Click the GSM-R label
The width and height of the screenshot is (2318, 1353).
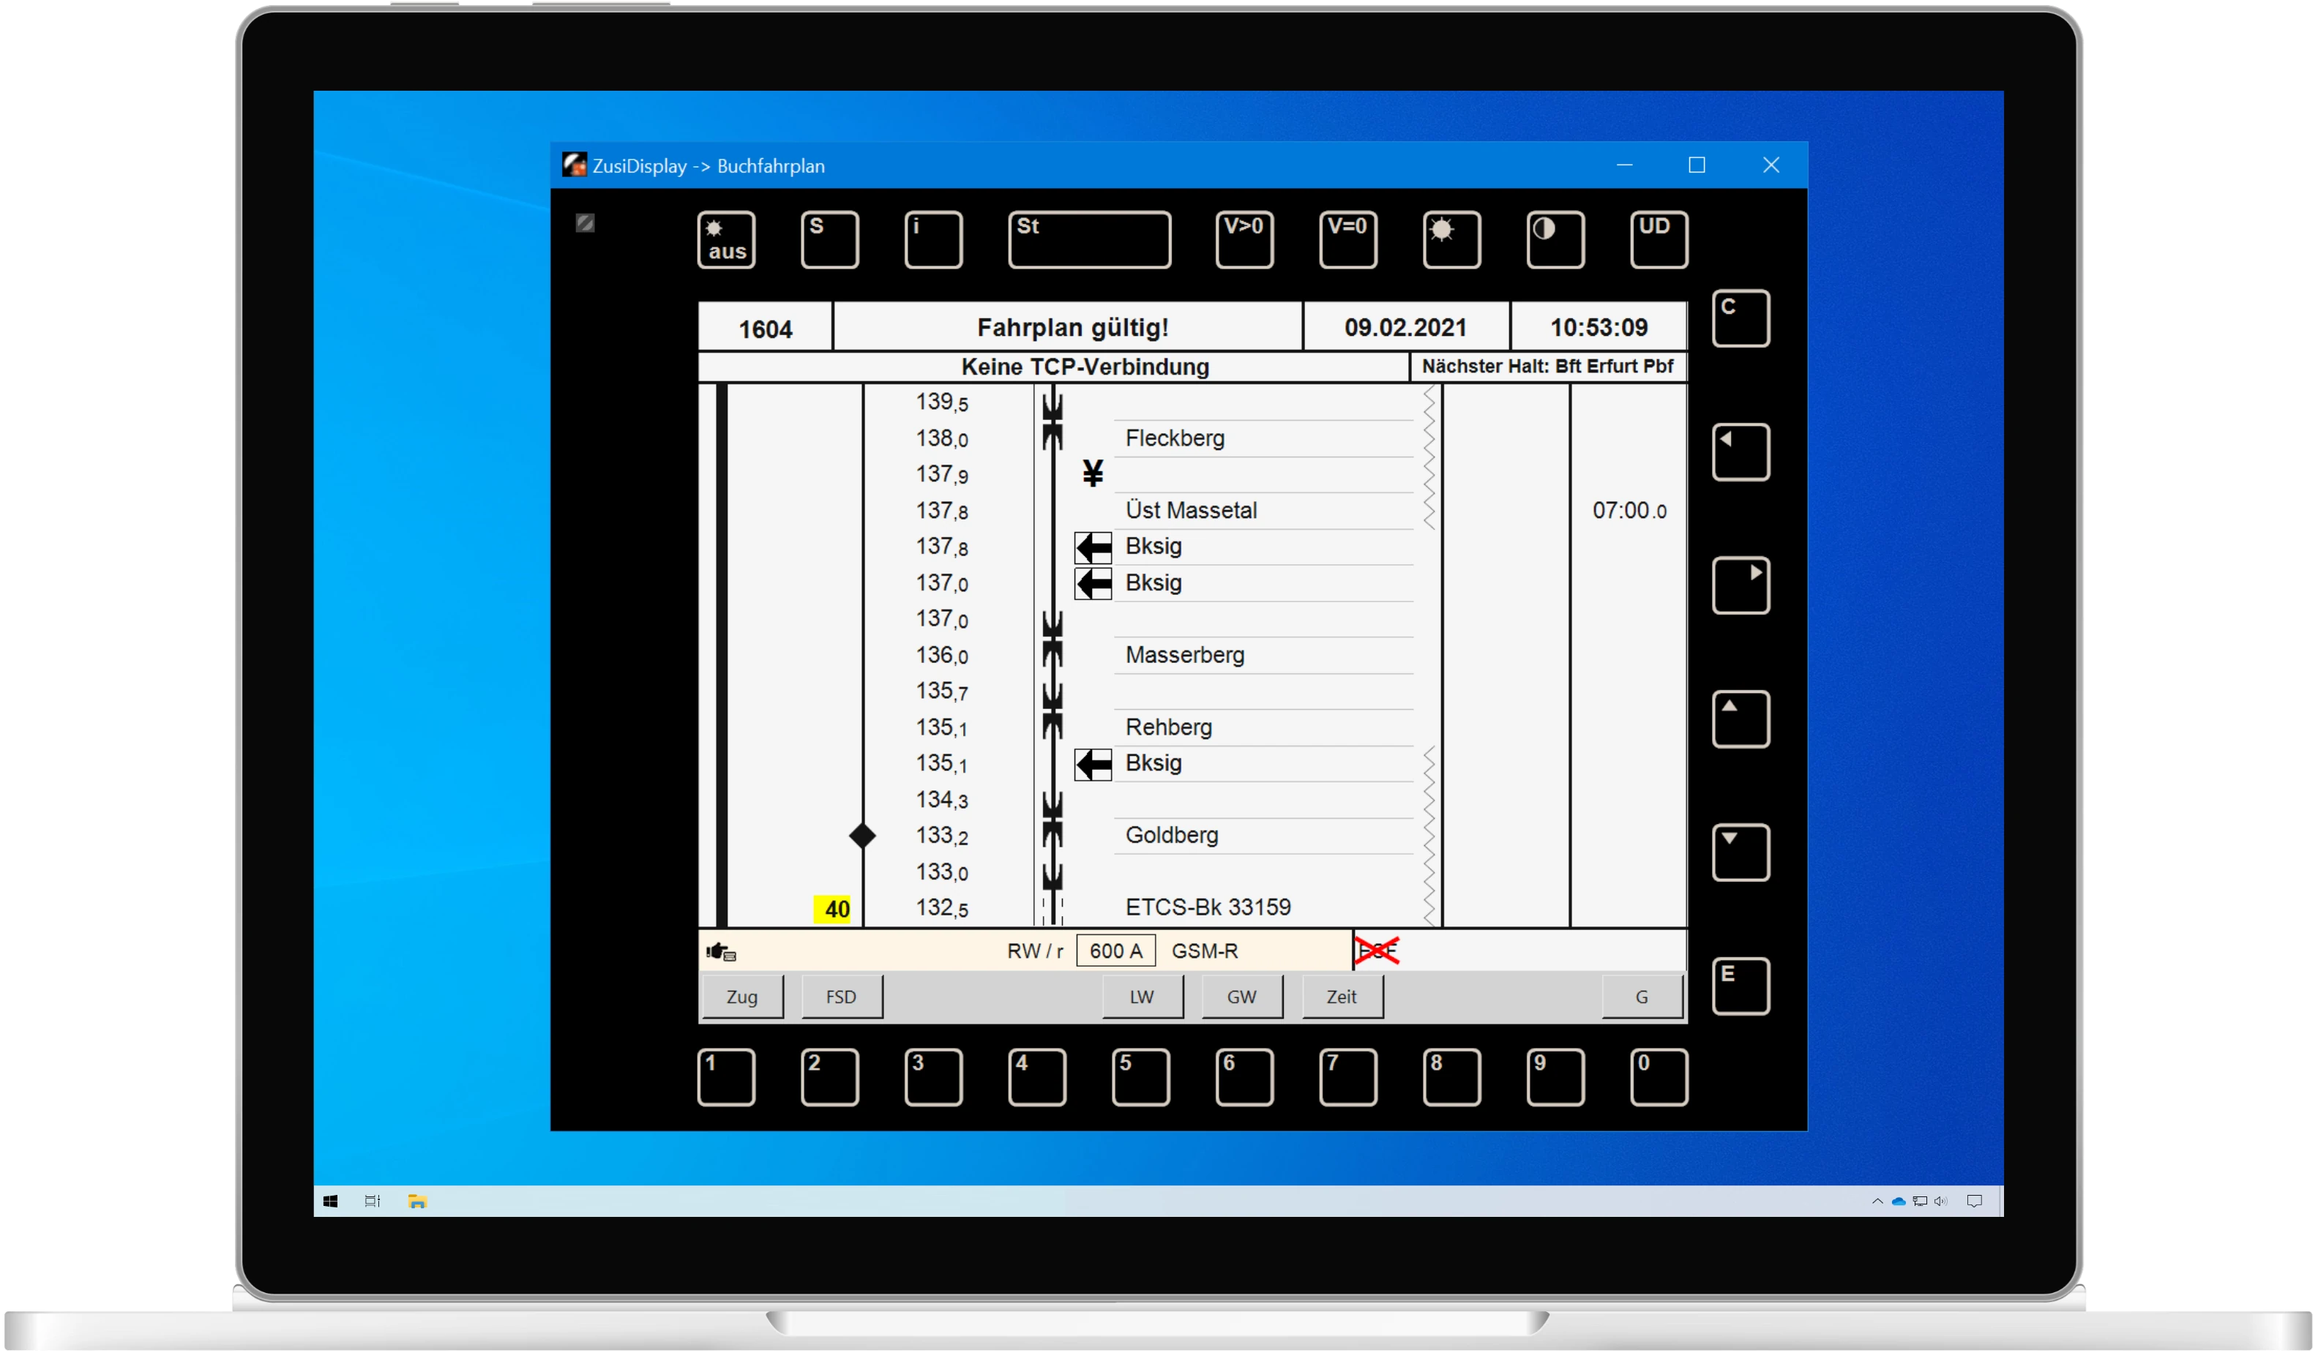point(1204,951)
